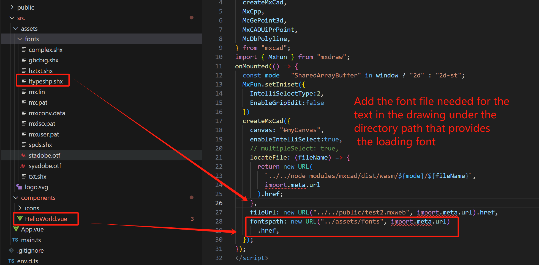539x265 pixels.
Task: Click the TS icon beside env.d.ts
Action: pos(11,261)
